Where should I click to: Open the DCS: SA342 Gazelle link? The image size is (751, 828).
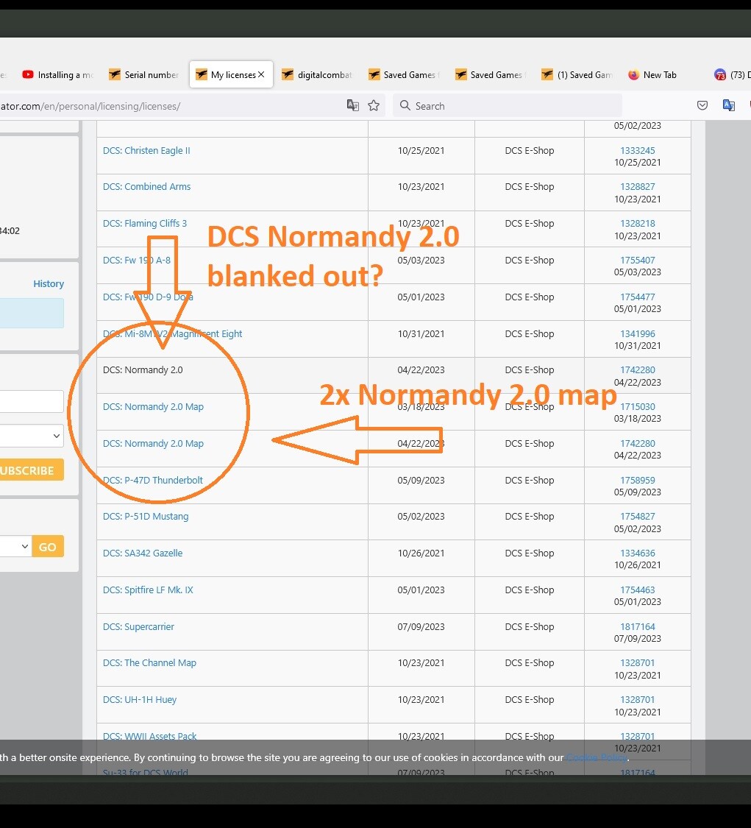click(x=143, y=553)
